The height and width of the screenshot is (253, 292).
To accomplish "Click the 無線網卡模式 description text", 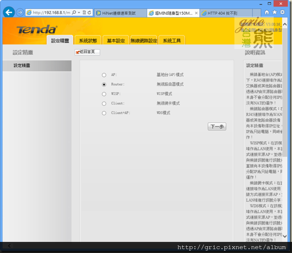I will (x=168, y=103).
